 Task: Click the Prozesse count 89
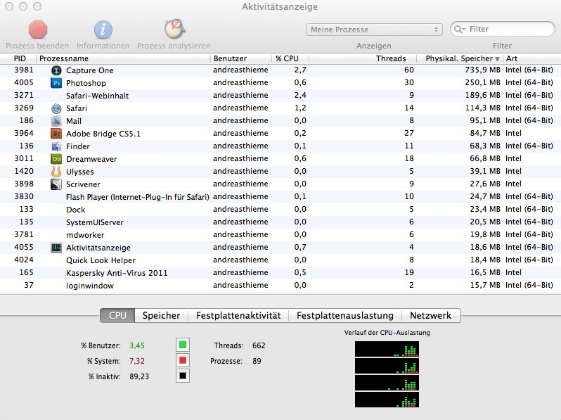tap(257, 361)
